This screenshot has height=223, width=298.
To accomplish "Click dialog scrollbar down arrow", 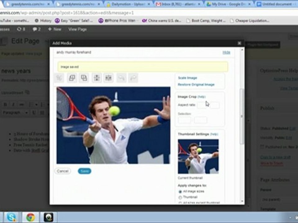I will (242, 201).
